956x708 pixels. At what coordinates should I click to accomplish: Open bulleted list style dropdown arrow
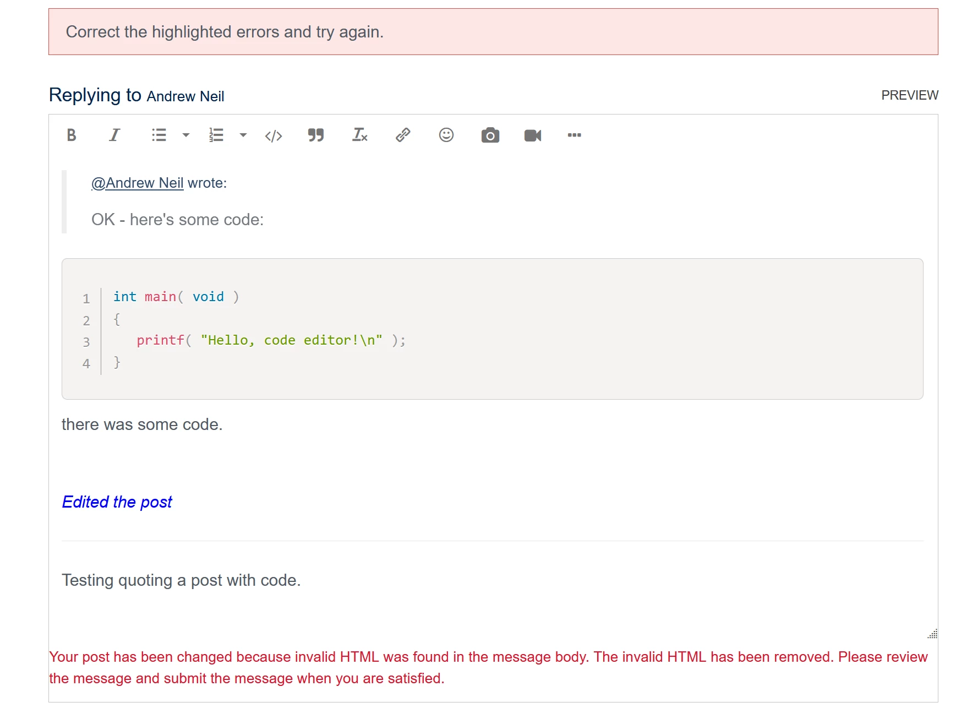[186, 135]
